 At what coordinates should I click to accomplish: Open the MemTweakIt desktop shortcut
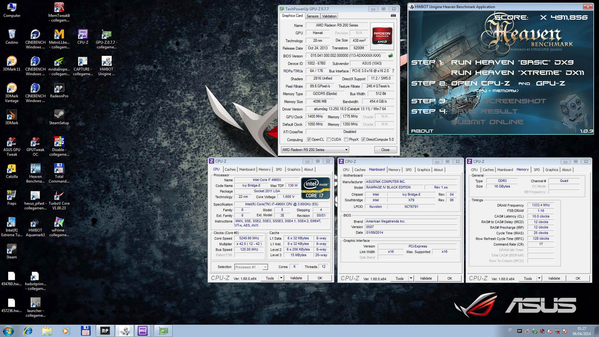coord(59,12)
